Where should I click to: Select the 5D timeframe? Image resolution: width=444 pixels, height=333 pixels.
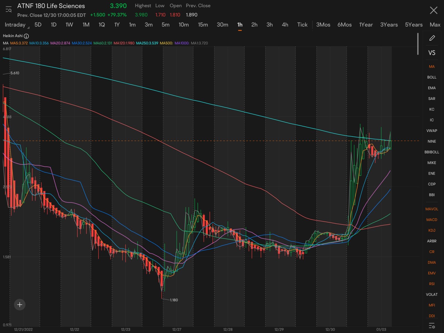click(x=38, y=25)
